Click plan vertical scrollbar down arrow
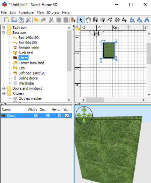151x183 pixels. tap(149, 95)
